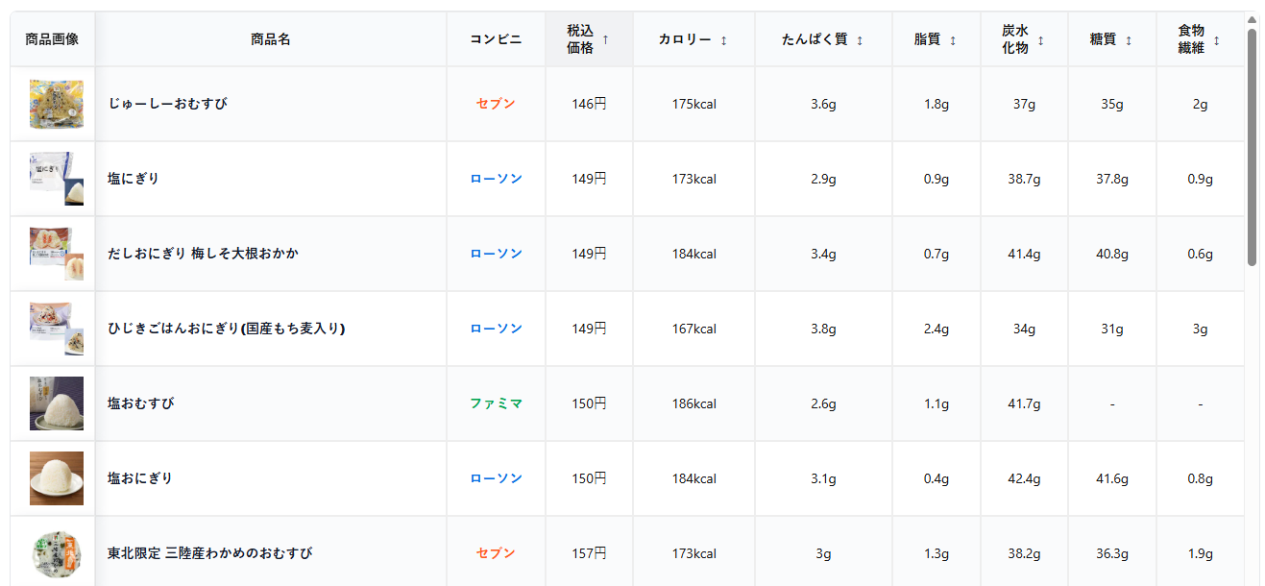The image size is (1265, 586).
Task: Click 3.8g protein cell
Action: [x=823, y=329]
